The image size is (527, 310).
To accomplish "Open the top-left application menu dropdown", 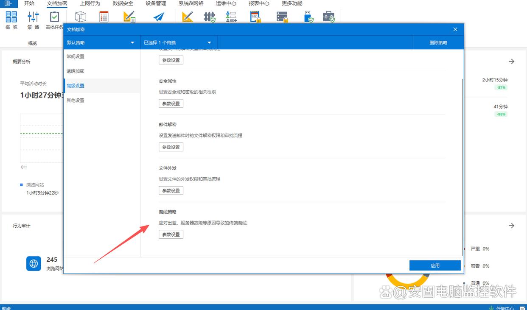I will pos(8,3).
